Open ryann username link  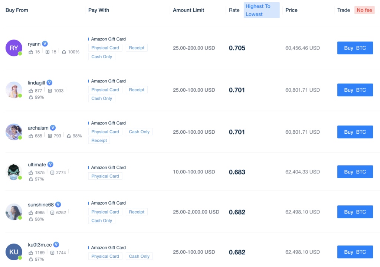pos(34,44)
